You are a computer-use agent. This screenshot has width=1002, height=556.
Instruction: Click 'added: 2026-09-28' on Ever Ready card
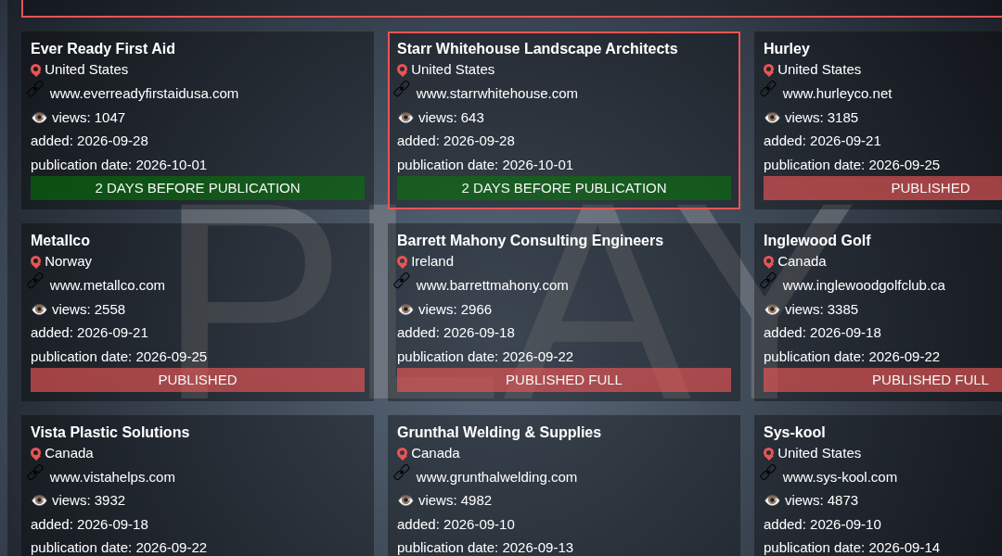pos(89,141)
